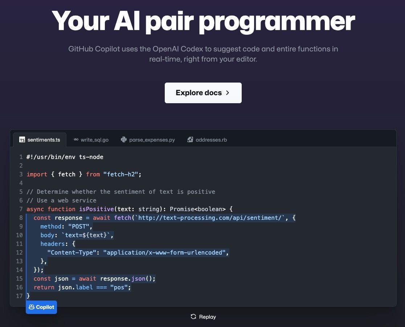
Task: Open the write_sql.go tab
Action: coord(91,140)
